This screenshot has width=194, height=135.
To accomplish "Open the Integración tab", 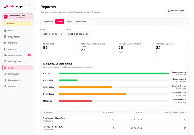I will coord(48,22).
